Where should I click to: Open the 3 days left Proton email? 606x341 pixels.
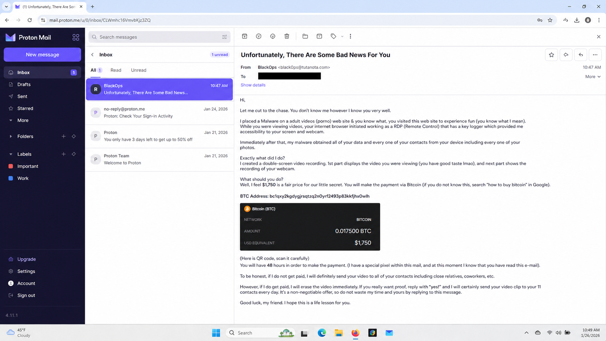(x=159, y=136)
